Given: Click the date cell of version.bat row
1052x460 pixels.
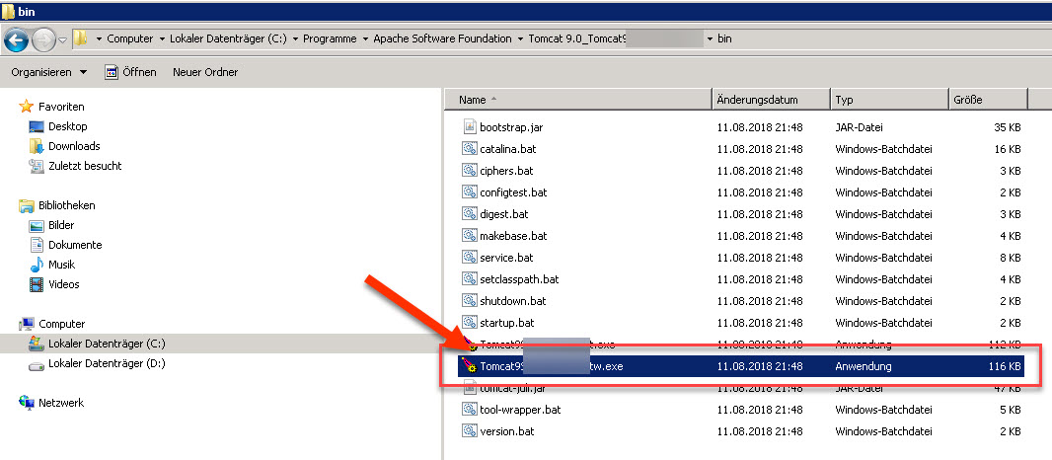Looking at the screenshot, I should click(760, 431).
